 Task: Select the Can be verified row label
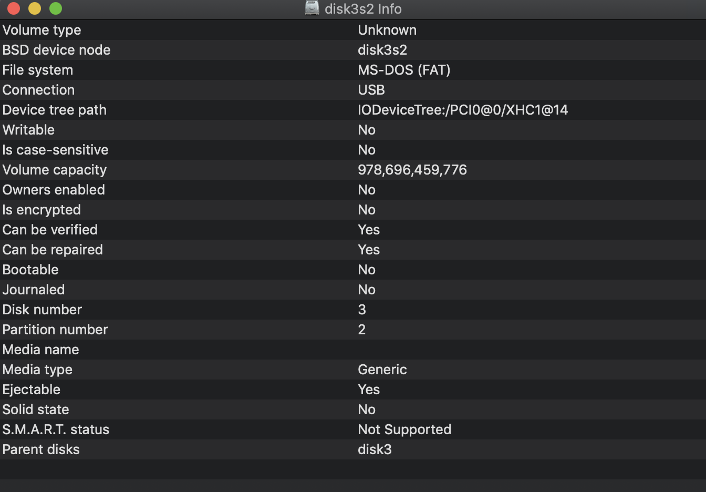click(50, 230)
